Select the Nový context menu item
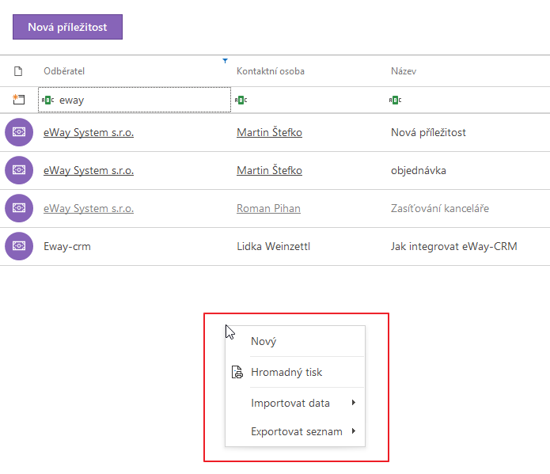The width and height of the screenshot is (550, 474). (295, 341)
